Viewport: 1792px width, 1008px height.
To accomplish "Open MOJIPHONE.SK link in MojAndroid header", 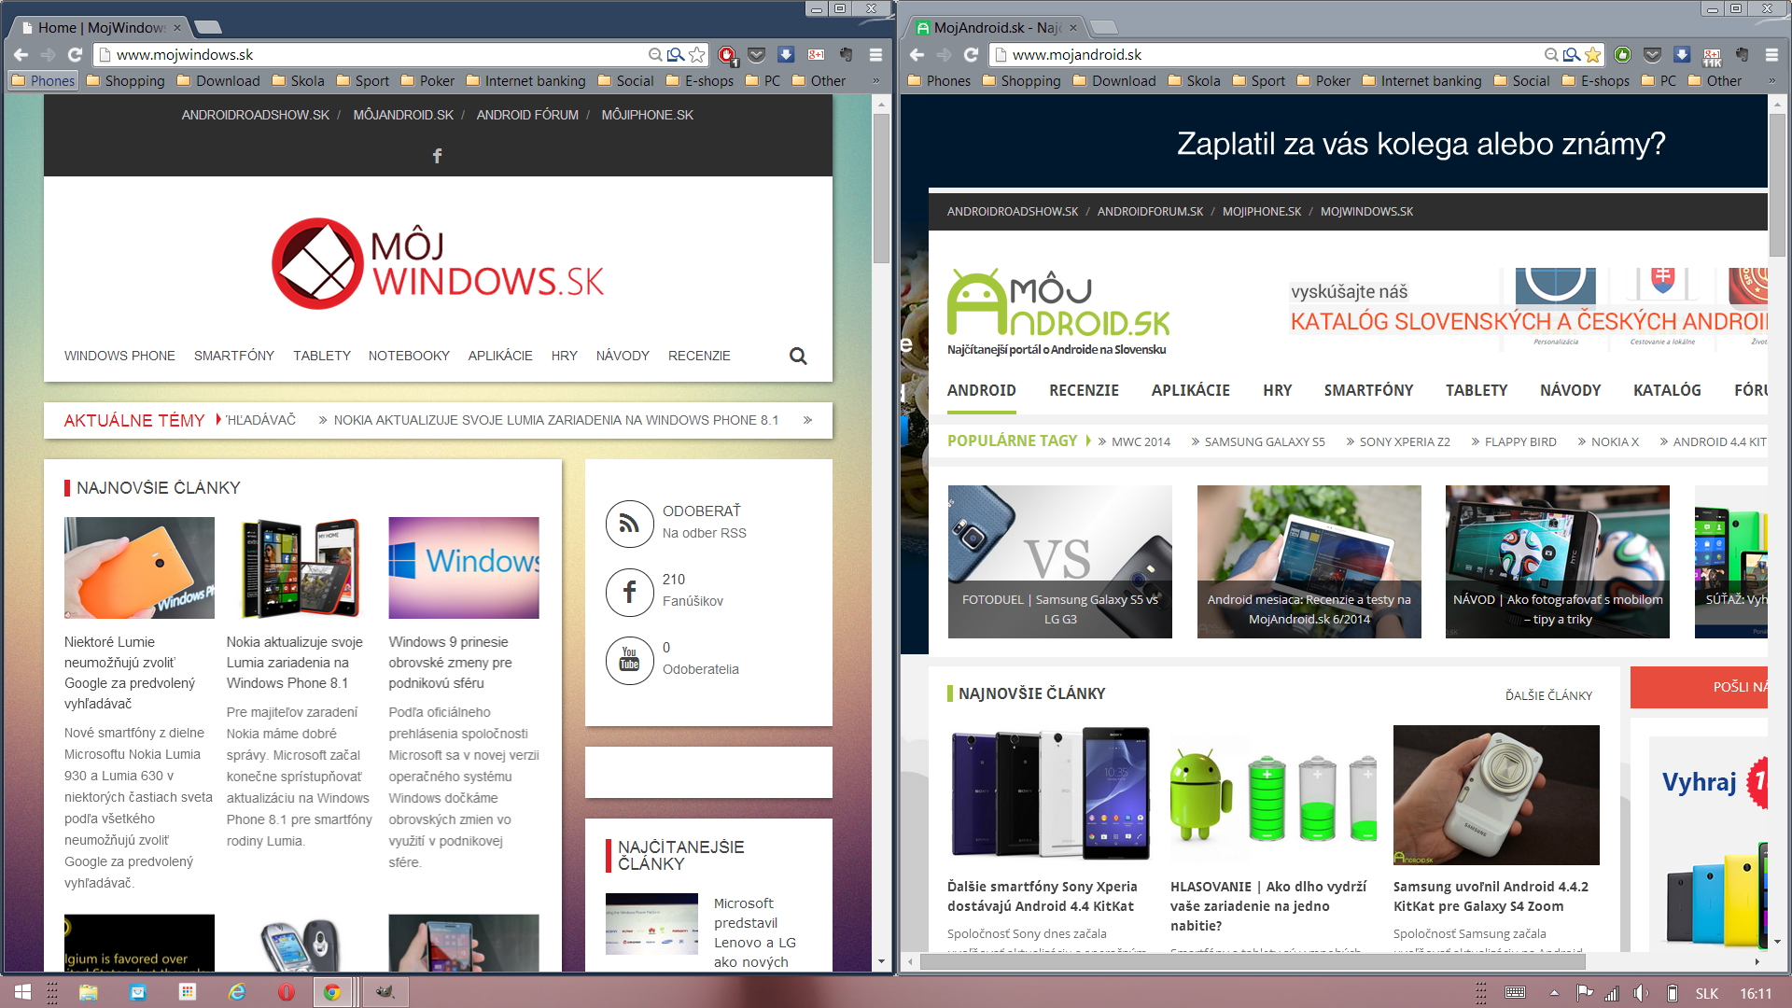I will [1262, 212].
